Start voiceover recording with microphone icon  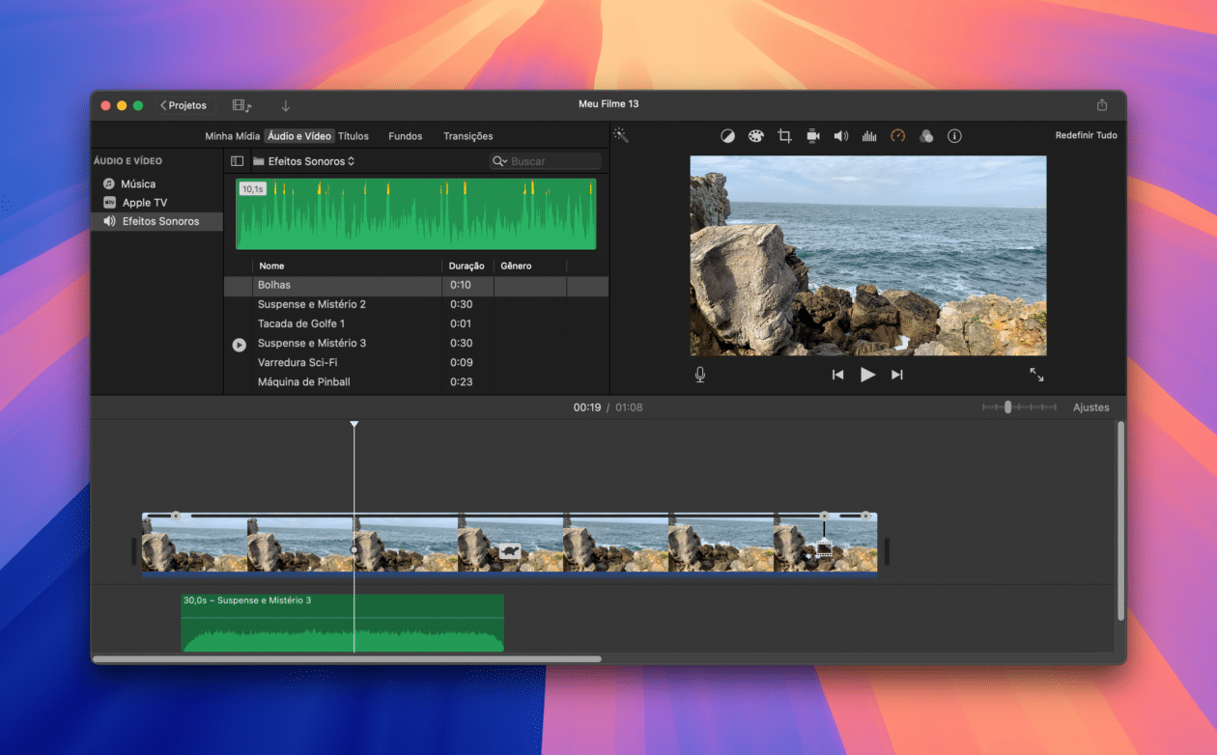point(700,375)
